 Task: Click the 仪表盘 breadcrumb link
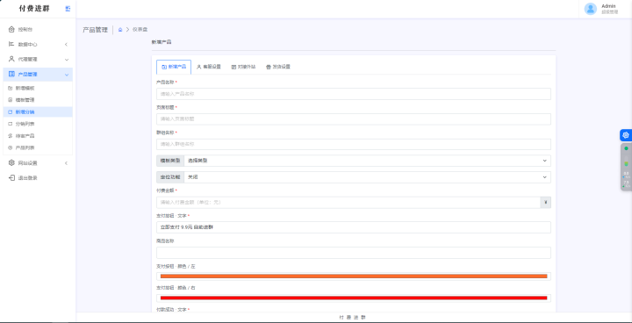pos(140,30)
